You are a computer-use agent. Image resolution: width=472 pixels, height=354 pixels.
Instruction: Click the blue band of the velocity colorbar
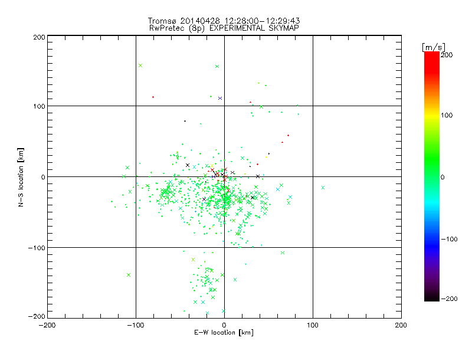[432, 244]
